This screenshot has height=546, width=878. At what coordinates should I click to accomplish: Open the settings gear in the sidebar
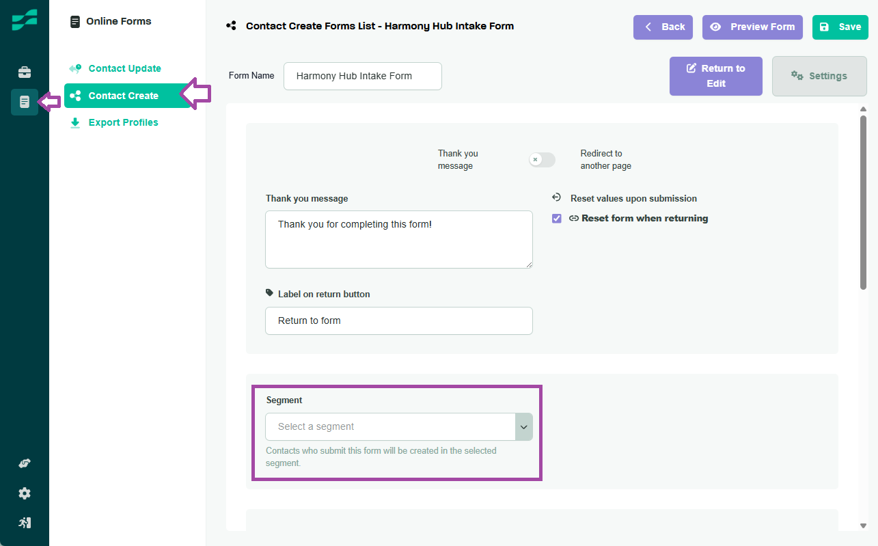click(x=25, y=493)
